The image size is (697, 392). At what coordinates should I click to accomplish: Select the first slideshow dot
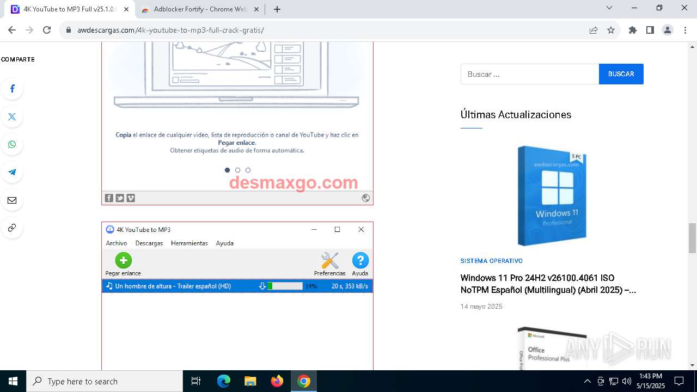click(x=227, y=170)
